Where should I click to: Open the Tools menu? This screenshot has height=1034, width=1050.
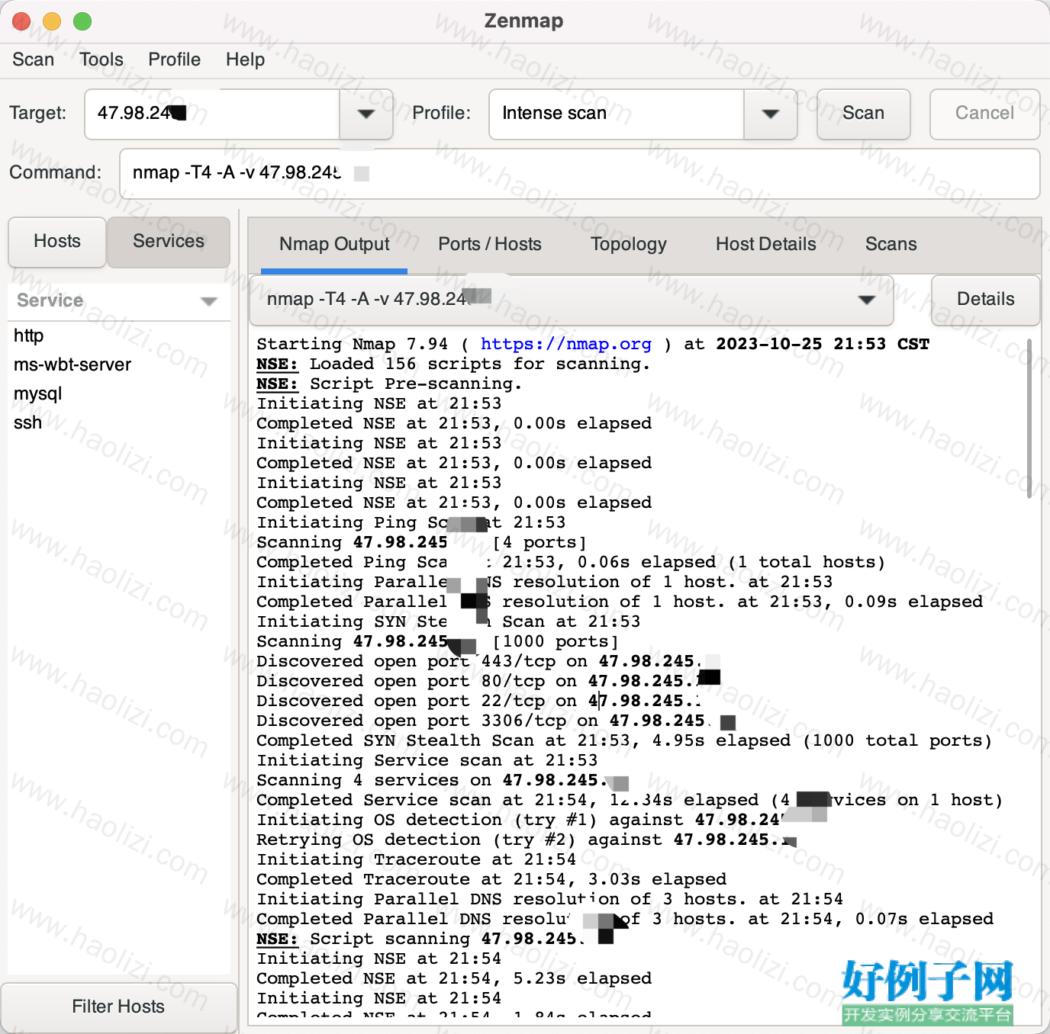pyautogui.click(x=101, y=59)
